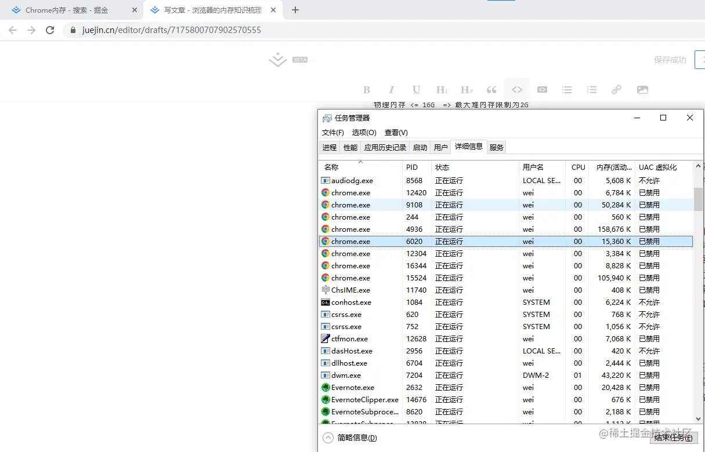Insert an unordered bullet list
The image size is (705, 452).
(567, 90)
